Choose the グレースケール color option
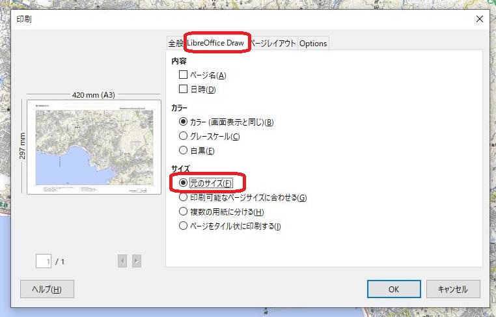This screenshot has width=496, height=317. pyautogui.click(x=183, y=136)
